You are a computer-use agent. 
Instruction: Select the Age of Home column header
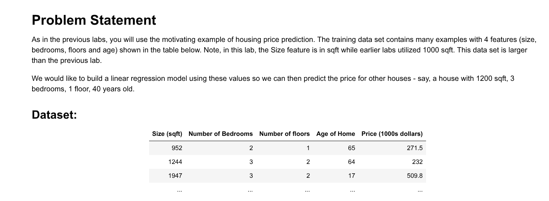click(x=335, y=134)
